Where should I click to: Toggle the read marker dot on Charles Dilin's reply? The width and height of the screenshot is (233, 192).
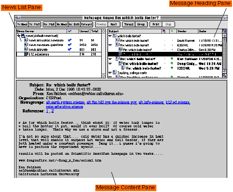tap(172, 50)
